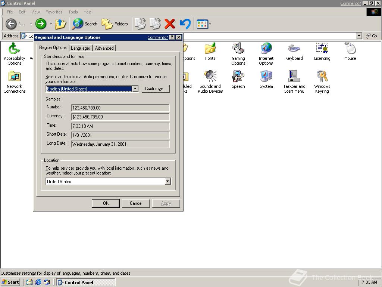Switch to the Advanced tab
The image size is (382, 287).
coord(104,48)
